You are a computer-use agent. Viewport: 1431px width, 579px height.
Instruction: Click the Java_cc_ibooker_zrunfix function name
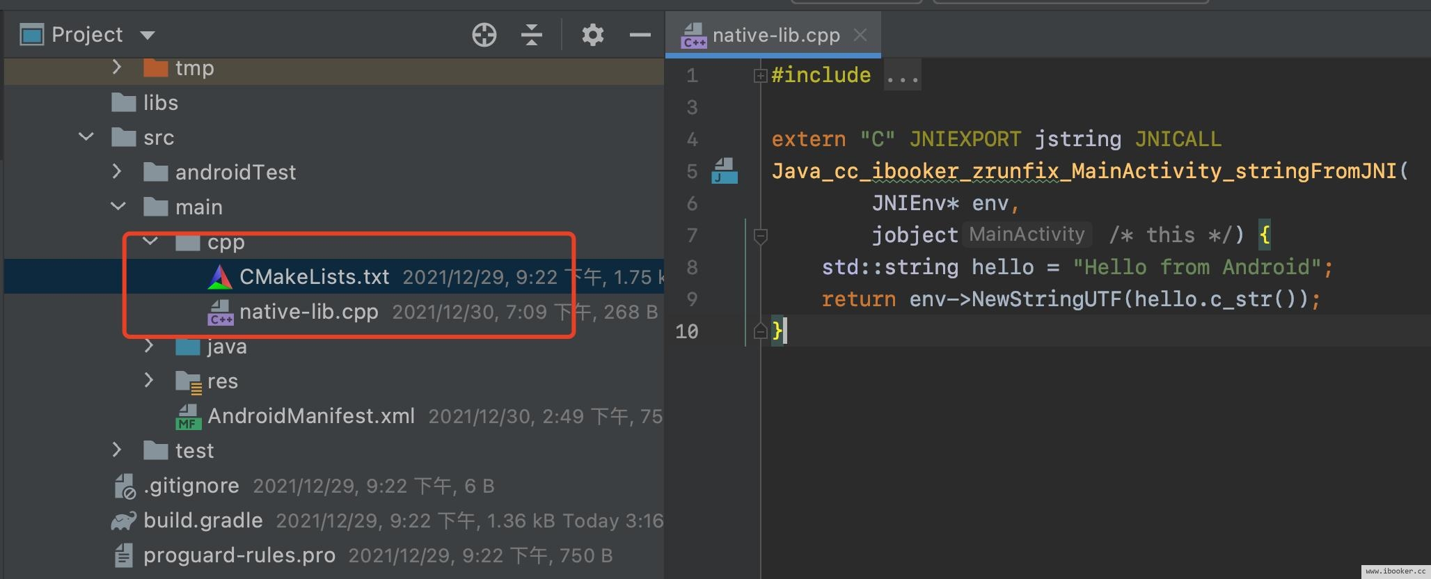coord(1084,171)
